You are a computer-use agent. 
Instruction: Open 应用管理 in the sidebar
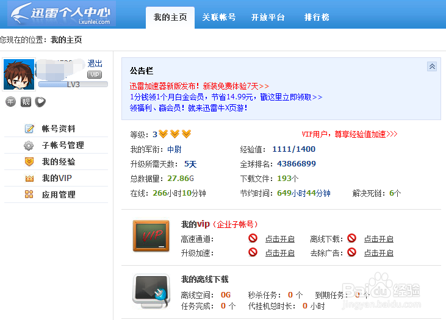pos(59,194)
